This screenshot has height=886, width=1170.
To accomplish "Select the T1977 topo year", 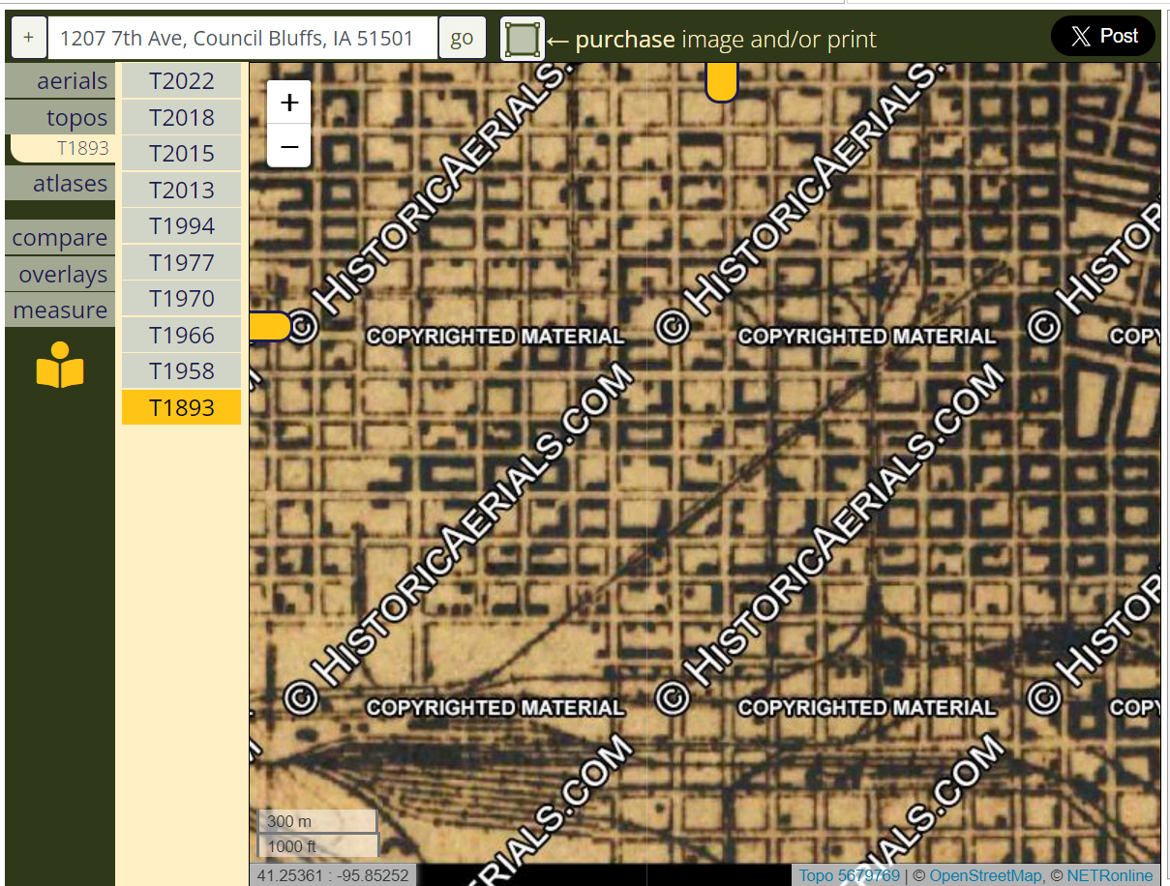I will click(x=182, y=262).
